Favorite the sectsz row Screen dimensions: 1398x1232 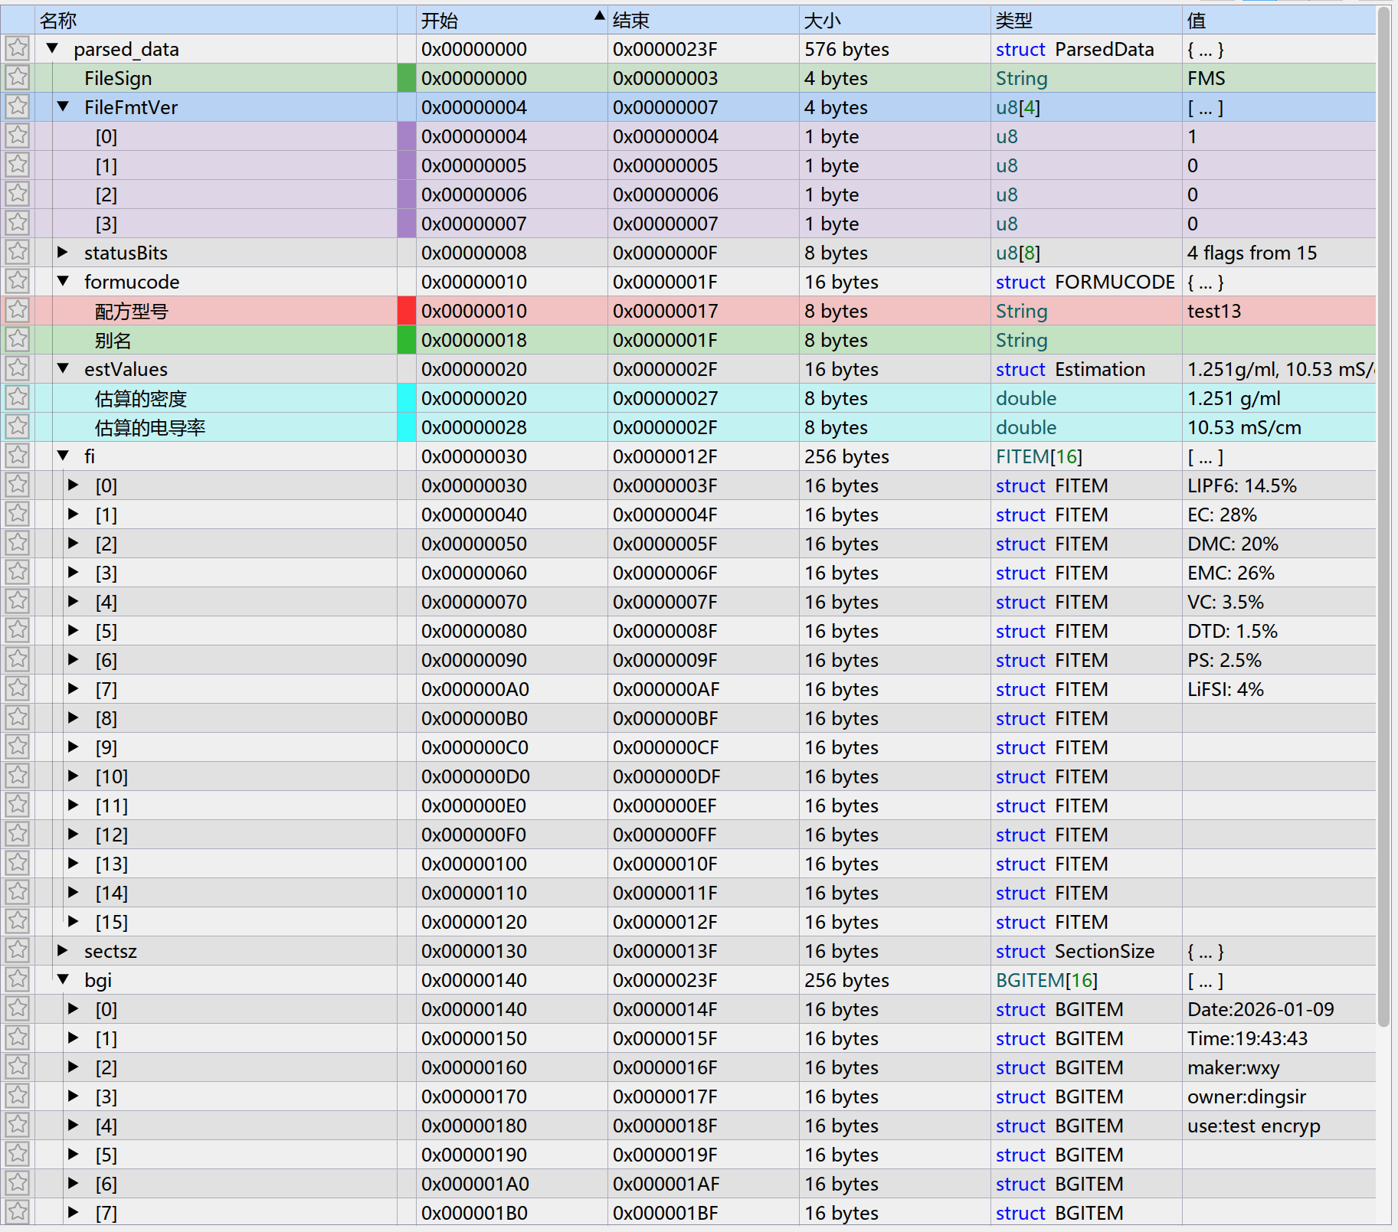click(18, 951)
